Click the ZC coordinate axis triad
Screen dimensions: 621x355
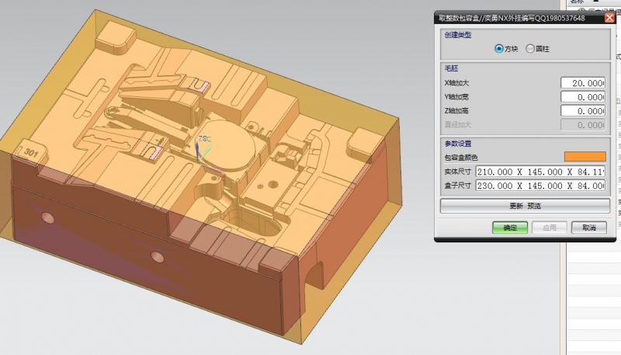click(203, 148)
